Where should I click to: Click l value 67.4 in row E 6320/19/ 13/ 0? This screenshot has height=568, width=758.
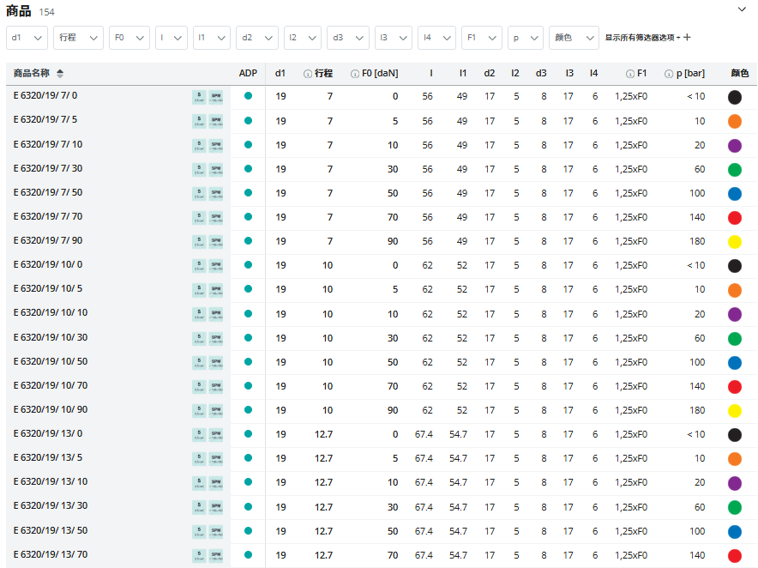424,434
